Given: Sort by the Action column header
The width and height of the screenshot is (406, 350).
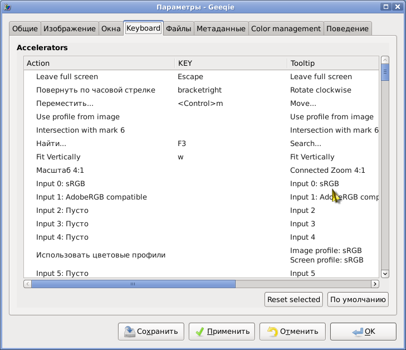Looking at the screenshot, I should (x=100, y=63).
